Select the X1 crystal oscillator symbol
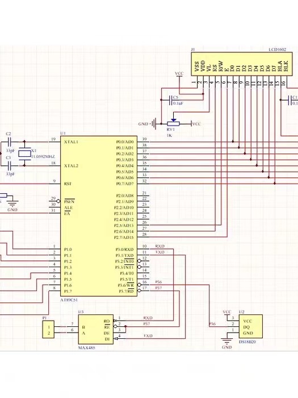Screen dimensions: 298x398 pos(24,154)
